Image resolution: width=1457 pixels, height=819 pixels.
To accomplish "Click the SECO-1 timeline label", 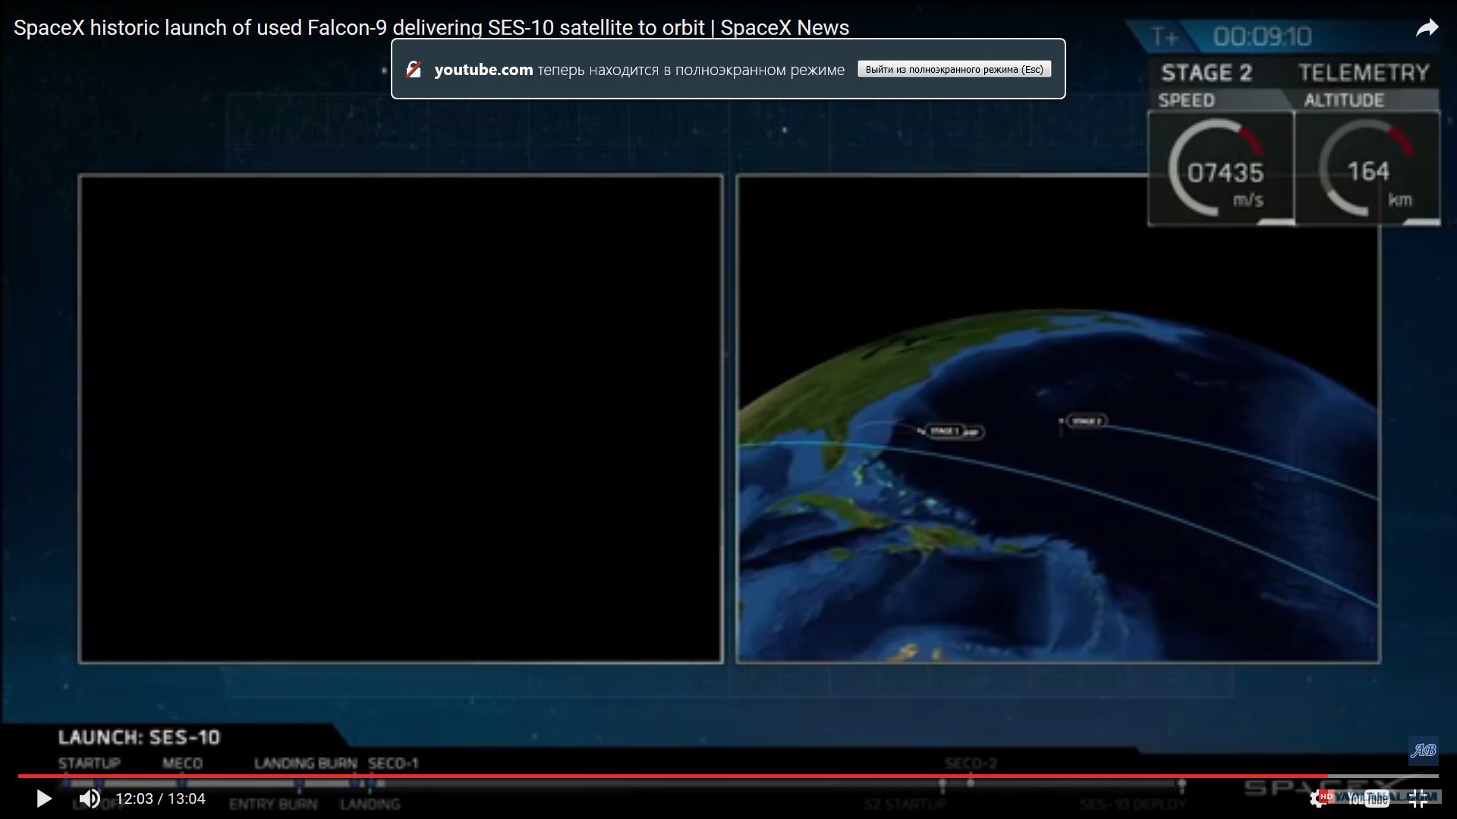I will 393,763.
